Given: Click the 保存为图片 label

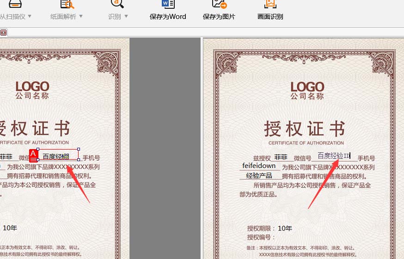Looking at the screenshot, I should (219, 17).
